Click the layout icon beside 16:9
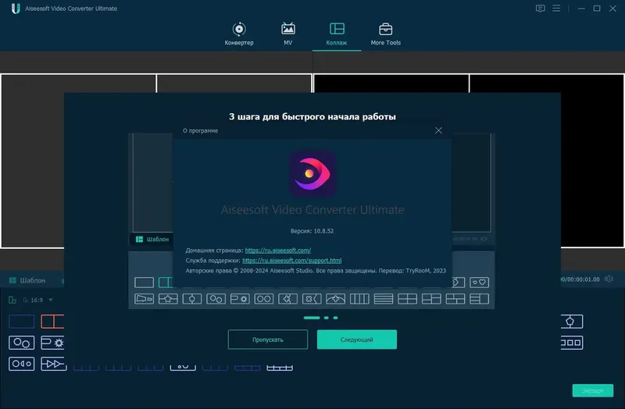The width and height of the screenshot is (625, 409). (12, 300)
